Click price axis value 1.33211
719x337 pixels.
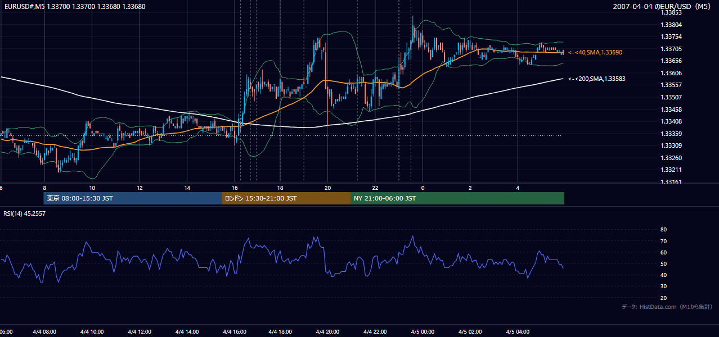671,170
